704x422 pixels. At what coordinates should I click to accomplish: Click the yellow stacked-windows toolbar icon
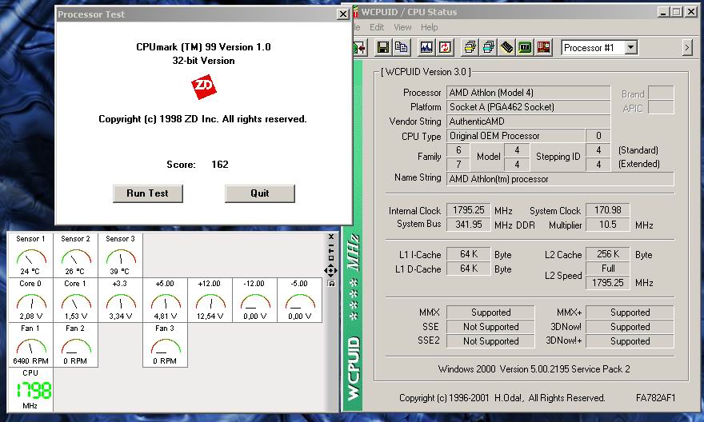coord(470,47)
